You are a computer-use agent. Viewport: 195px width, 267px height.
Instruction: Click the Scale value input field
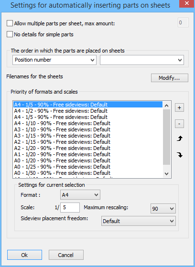click(x=70, y=207)
